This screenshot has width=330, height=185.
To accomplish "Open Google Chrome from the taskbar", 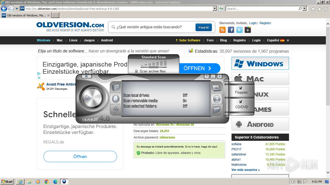I will (x=47, y=182).
